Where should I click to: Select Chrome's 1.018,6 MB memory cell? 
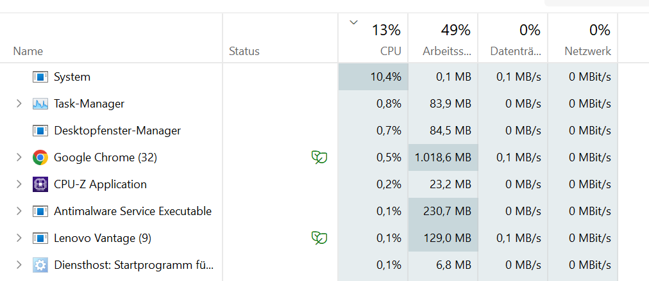coord(442,157)
